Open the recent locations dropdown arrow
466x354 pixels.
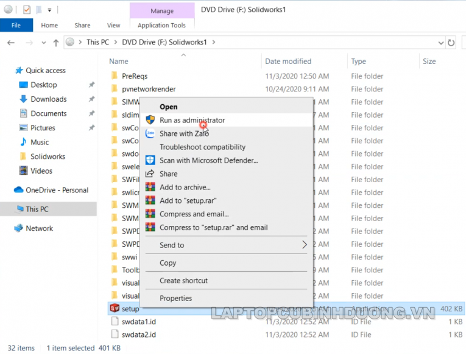pyautogui.click(x=44, y=43)
